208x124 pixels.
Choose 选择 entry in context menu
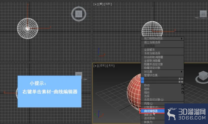point(147,96)
